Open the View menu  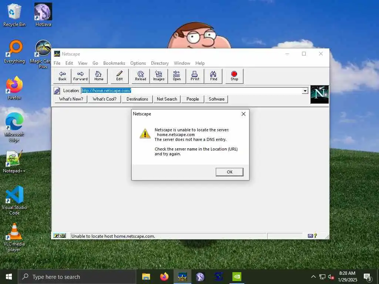pyautogui.click(x=83, y=63)
